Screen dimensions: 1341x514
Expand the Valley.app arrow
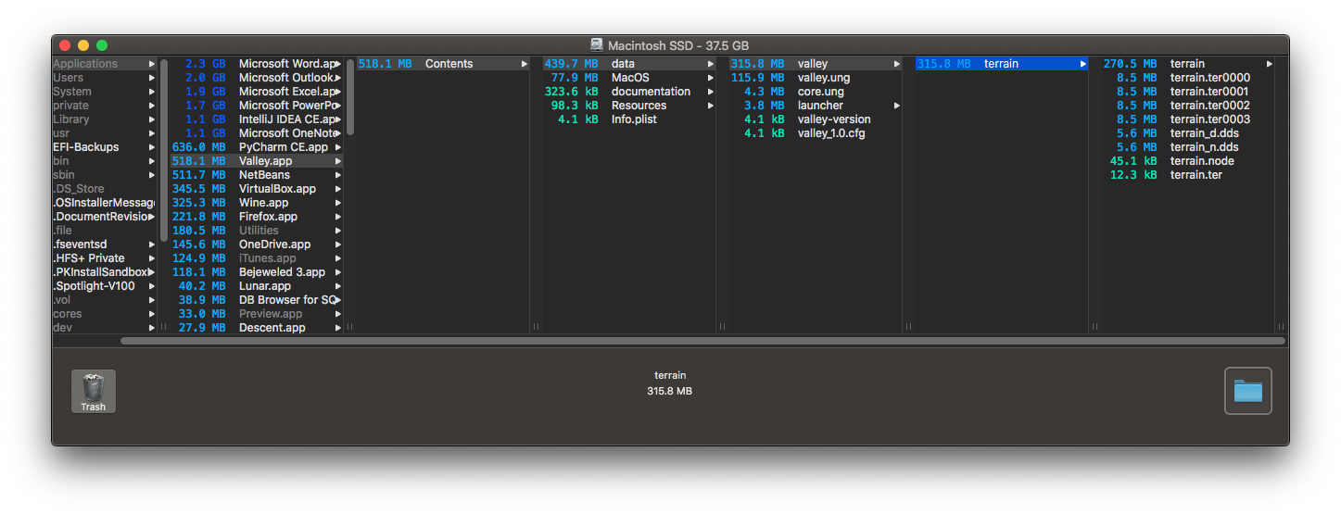coord(338,161)
